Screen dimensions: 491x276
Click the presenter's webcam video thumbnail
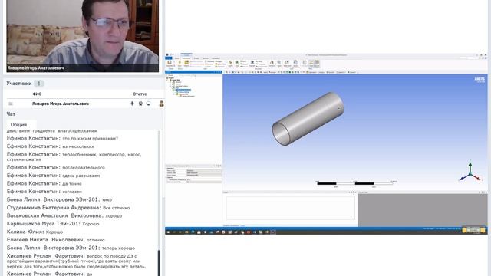pos(83,36)
